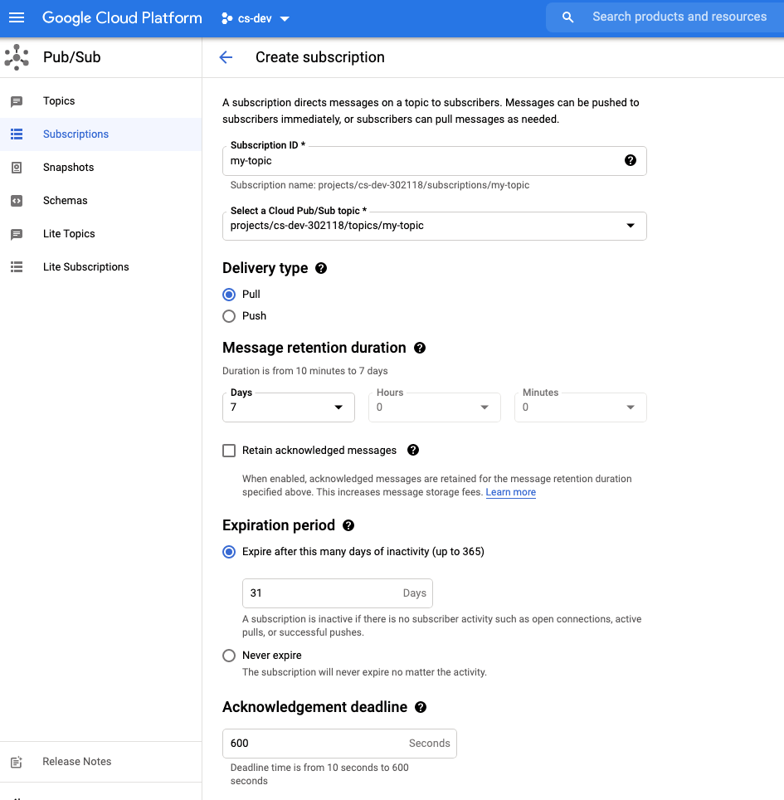Image resolution: width=784 pixels, height=800 pixels.
Task: Select Expire after days of inactivity option
Action: click(229, 552)
